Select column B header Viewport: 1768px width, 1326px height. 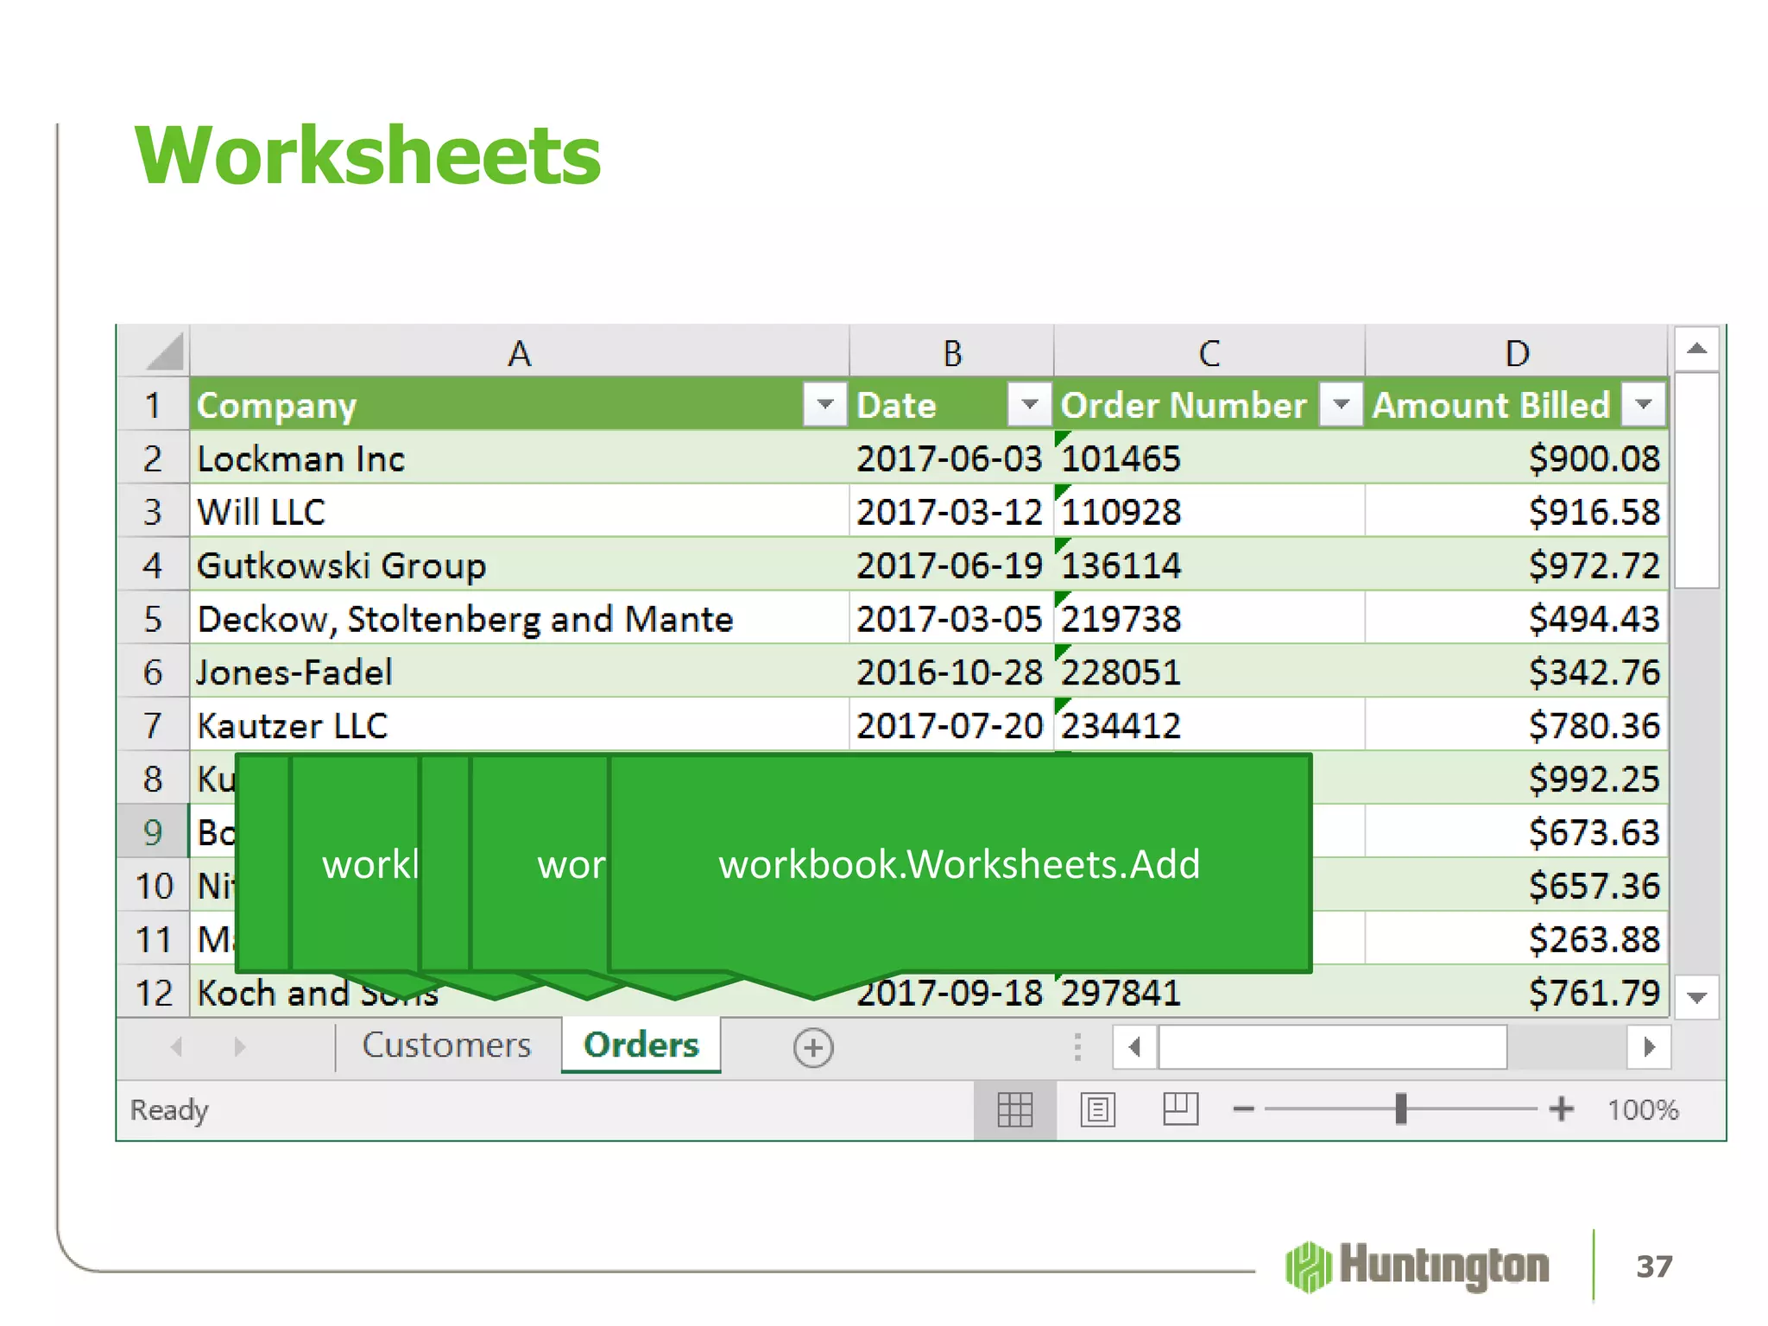pyautogui.click(x=951, y=352)
